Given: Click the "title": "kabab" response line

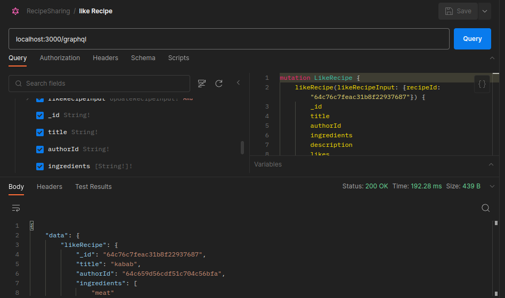Looking at the screenshot, I should pyautogui.click(x=108, y=264).
